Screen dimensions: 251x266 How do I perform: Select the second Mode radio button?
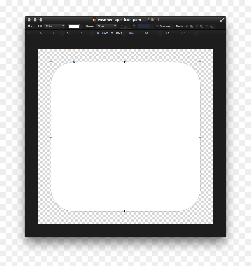click(x=197, y=26)
